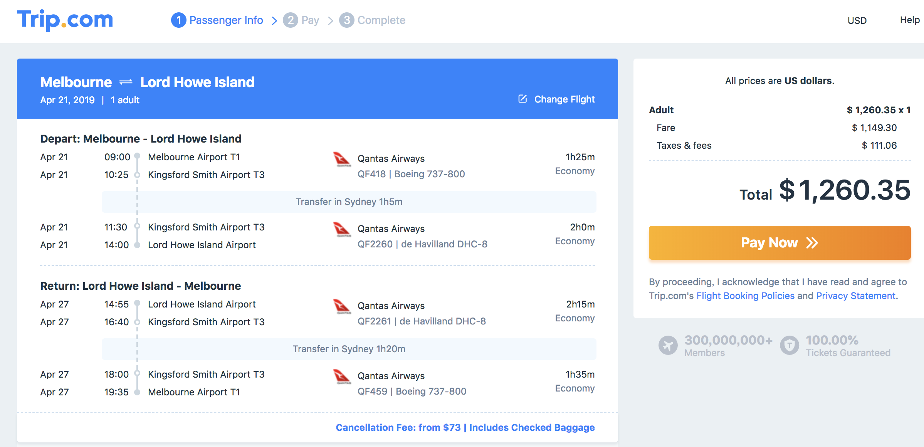
Task: Open the Flight Booking Policies link
Action: [745, 296]
